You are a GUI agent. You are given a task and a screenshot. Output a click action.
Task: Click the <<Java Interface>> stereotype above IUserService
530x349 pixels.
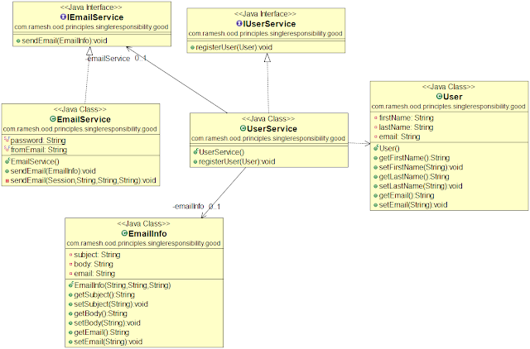point(265,14)
